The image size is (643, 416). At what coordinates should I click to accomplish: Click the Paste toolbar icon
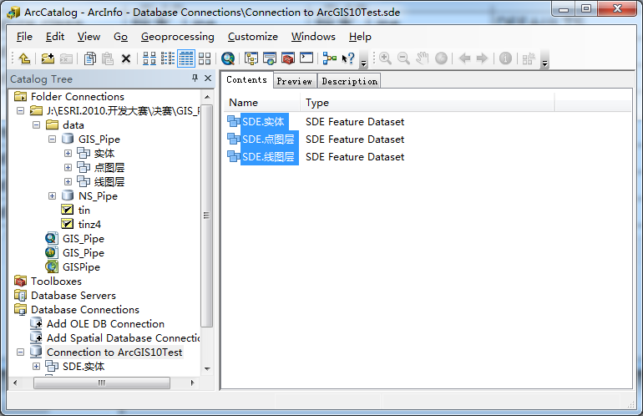108,58
